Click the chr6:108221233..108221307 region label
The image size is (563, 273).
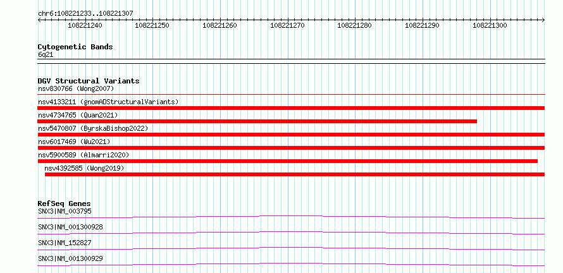pos(85,13)
